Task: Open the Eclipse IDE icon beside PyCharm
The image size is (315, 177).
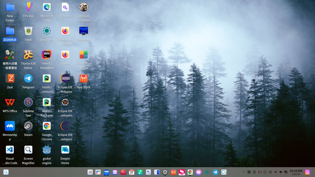Action: 65,102
